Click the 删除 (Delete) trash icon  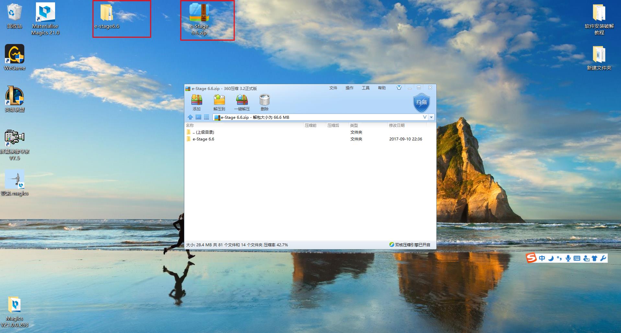click(x=264, y=102)
